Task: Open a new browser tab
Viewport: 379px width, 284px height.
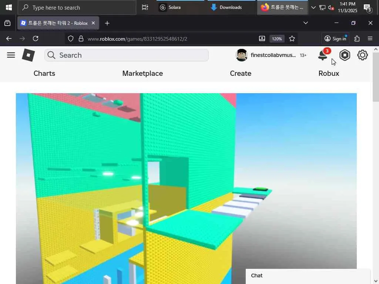Action: [107, 23]
